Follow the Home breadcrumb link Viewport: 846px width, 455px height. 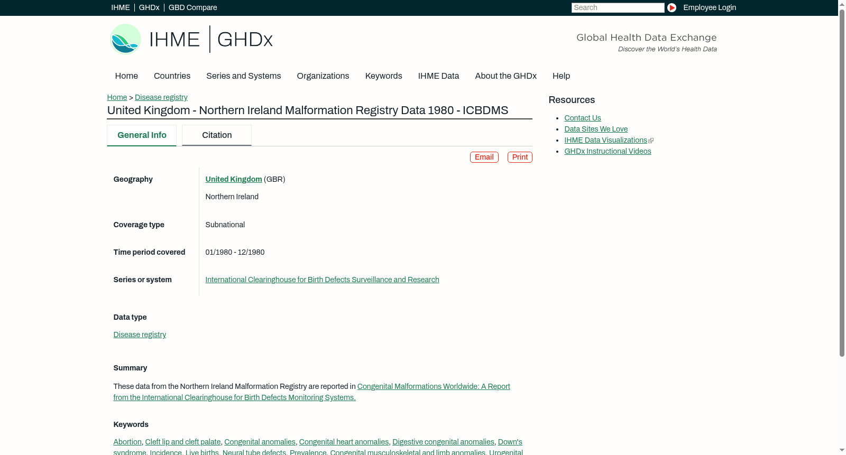point(117,97)
